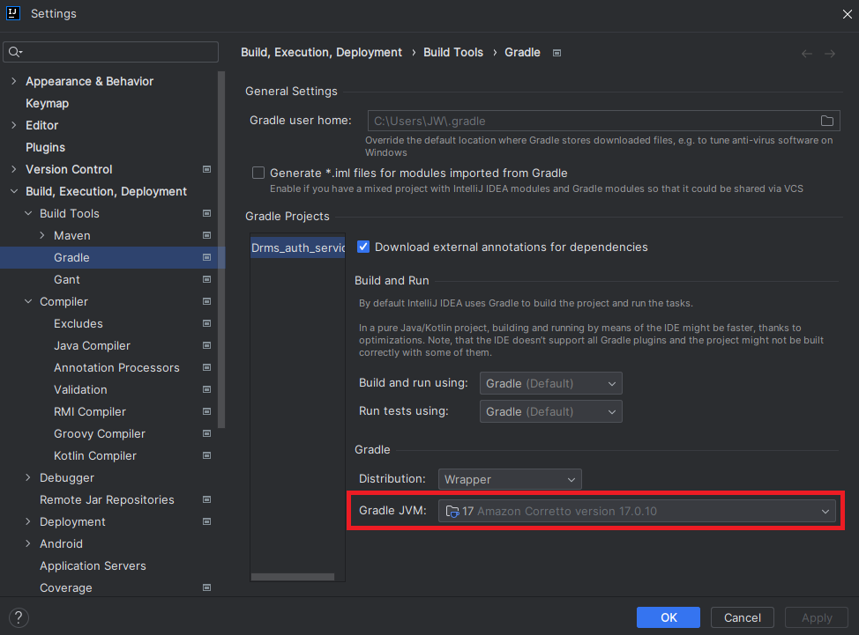This screenshot has height=635, width=859.
Task: Close the Settings dialog
Action: click(847, 14)
